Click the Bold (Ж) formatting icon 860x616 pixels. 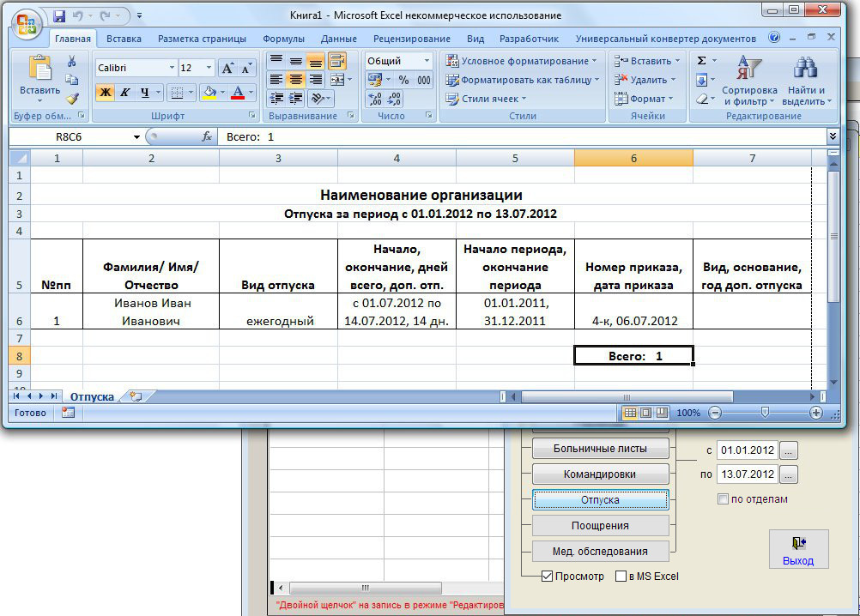point(105,93)
